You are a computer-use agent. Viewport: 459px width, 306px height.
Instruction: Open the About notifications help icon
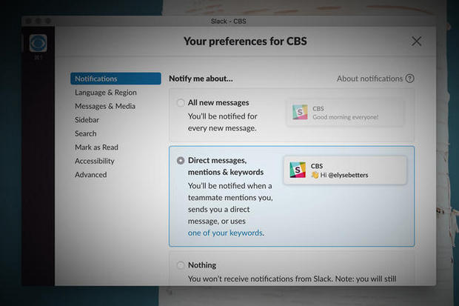(410, 79)
